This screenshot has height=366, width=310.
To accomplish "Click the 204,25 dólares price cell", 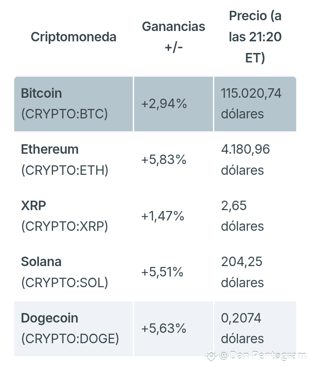I will coord(242,272).
